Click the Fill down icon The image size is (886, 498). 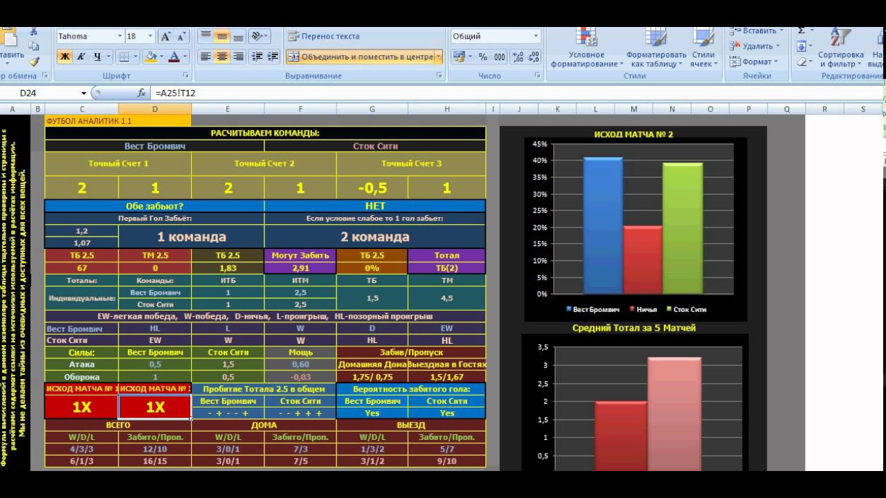(802, 46)
